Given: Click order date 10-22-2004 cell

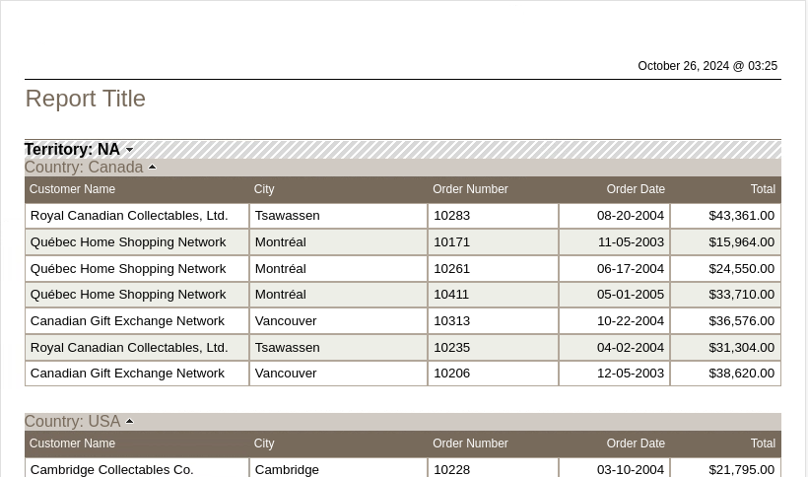Looking at the screenshot, I should click(631, 321).
